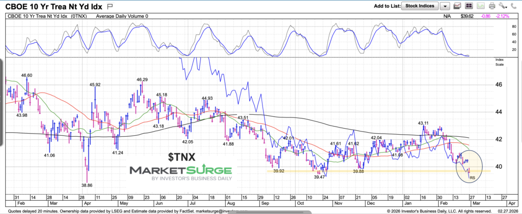Click the 44.93 July high label
522x214 pixels.
click(x=207, y=98)
